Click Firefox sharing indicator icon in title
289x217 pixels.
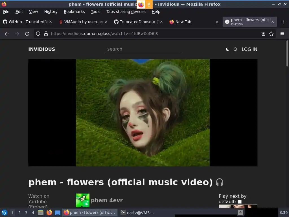point(141,5)
